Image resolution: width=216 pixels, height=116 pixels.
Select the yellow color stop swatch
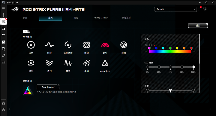pyautogui.click(x=177, y=48)
